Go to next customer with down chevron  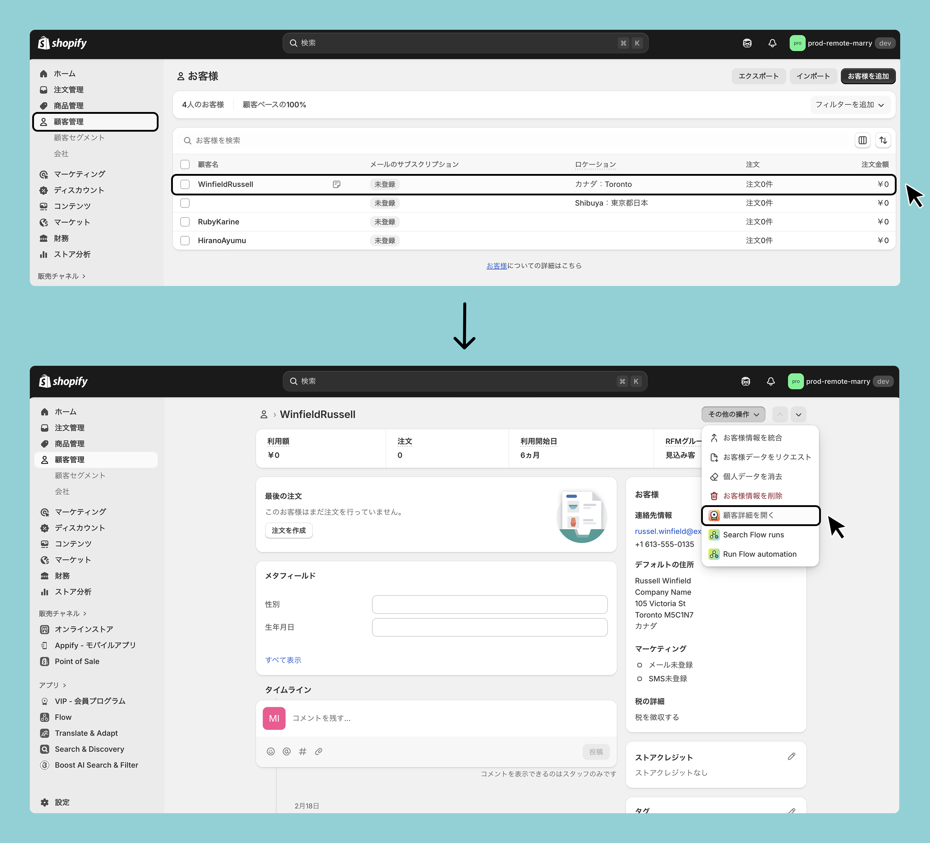tap(799, 414)
